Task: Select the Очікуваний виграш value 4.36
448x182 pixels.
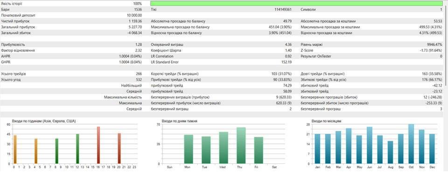Action: [288, 44]
